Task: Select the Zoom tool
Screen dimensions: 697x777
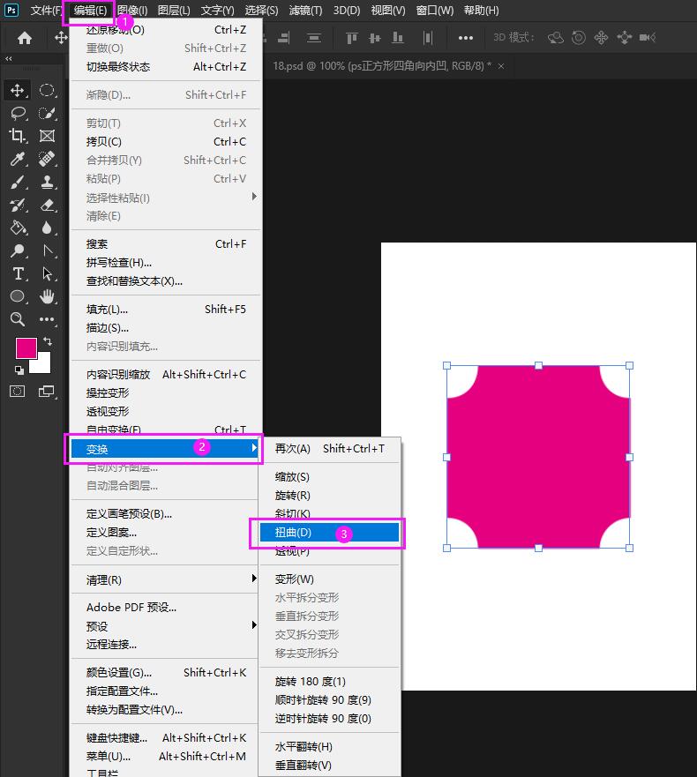Action: (x=18, y=319)
